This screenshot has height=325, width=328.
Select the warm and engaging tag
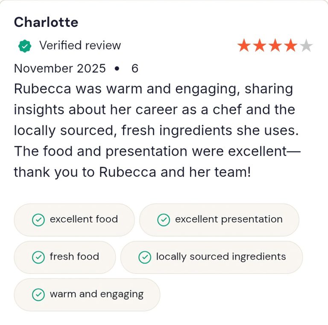[x=87, y=295]
